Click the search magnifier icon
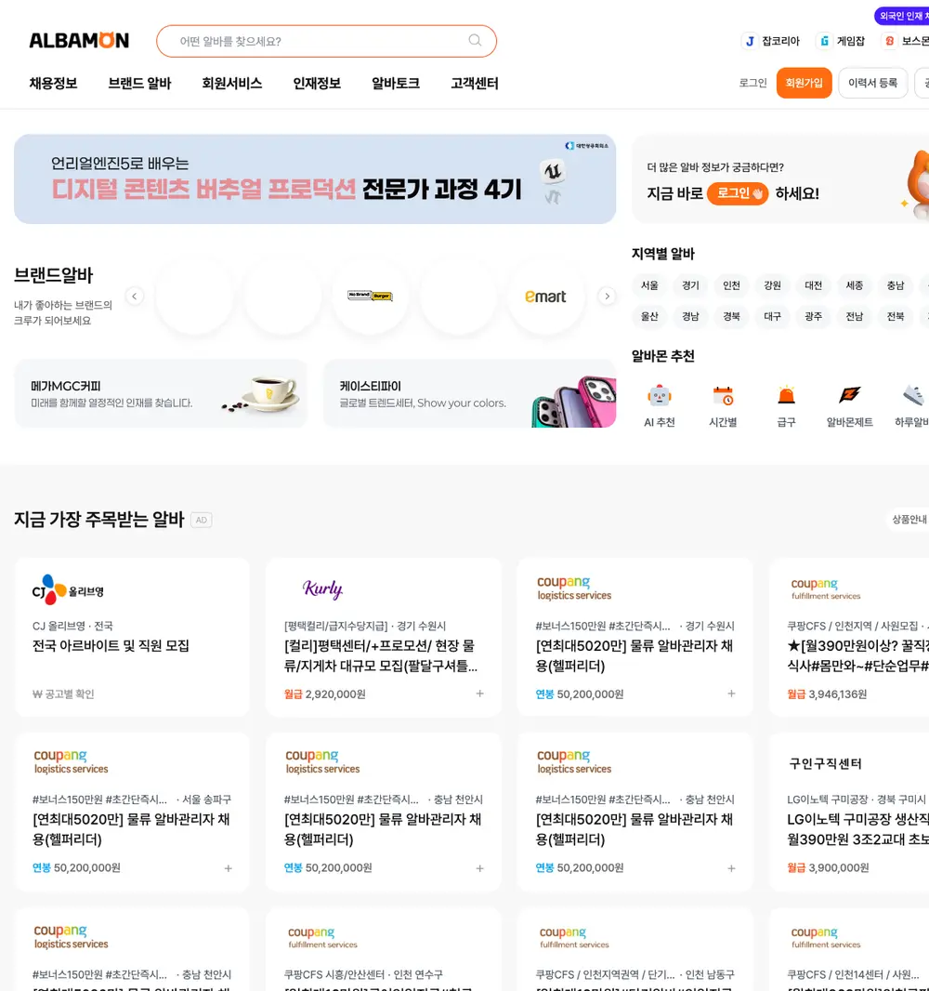This screenshot has width=929, height=991. coord(475,41)
